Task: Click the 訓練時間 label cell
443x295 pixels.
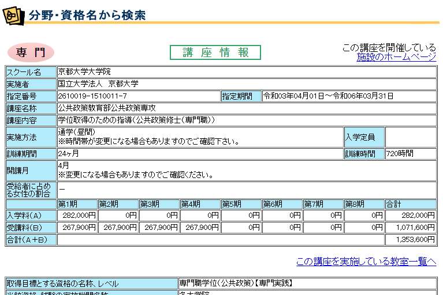Action: coord(364,154)
